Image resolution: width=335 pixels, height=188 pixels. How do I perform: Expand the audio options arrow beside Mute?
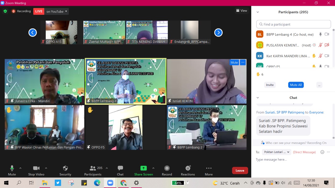[20, 168]
